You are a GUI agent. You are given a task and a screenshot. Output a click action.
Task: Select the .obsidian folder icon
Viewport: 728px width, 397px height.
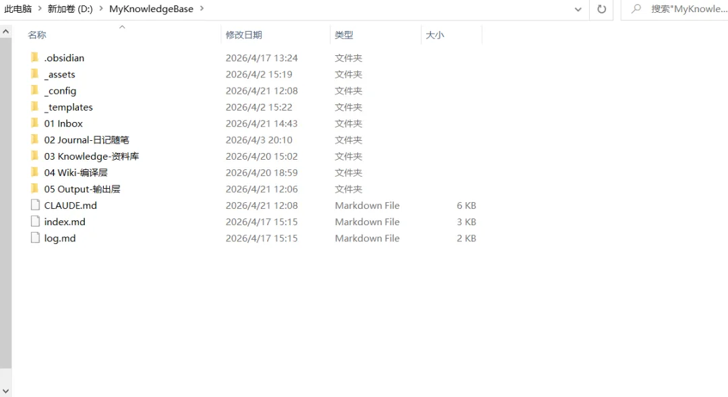coord(35,57)
